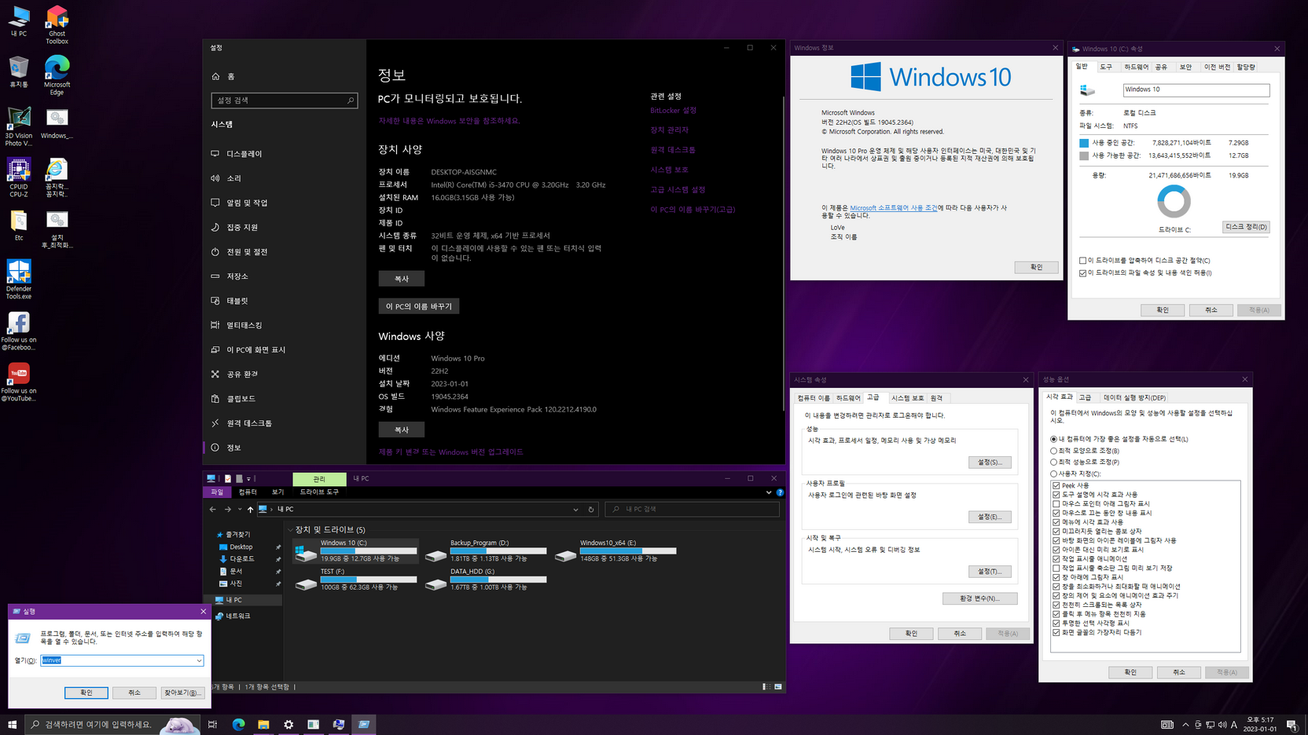Open Task View on the taskbar
The image size is (1308, 735).
pyautogui.click(x=212, y=724)
